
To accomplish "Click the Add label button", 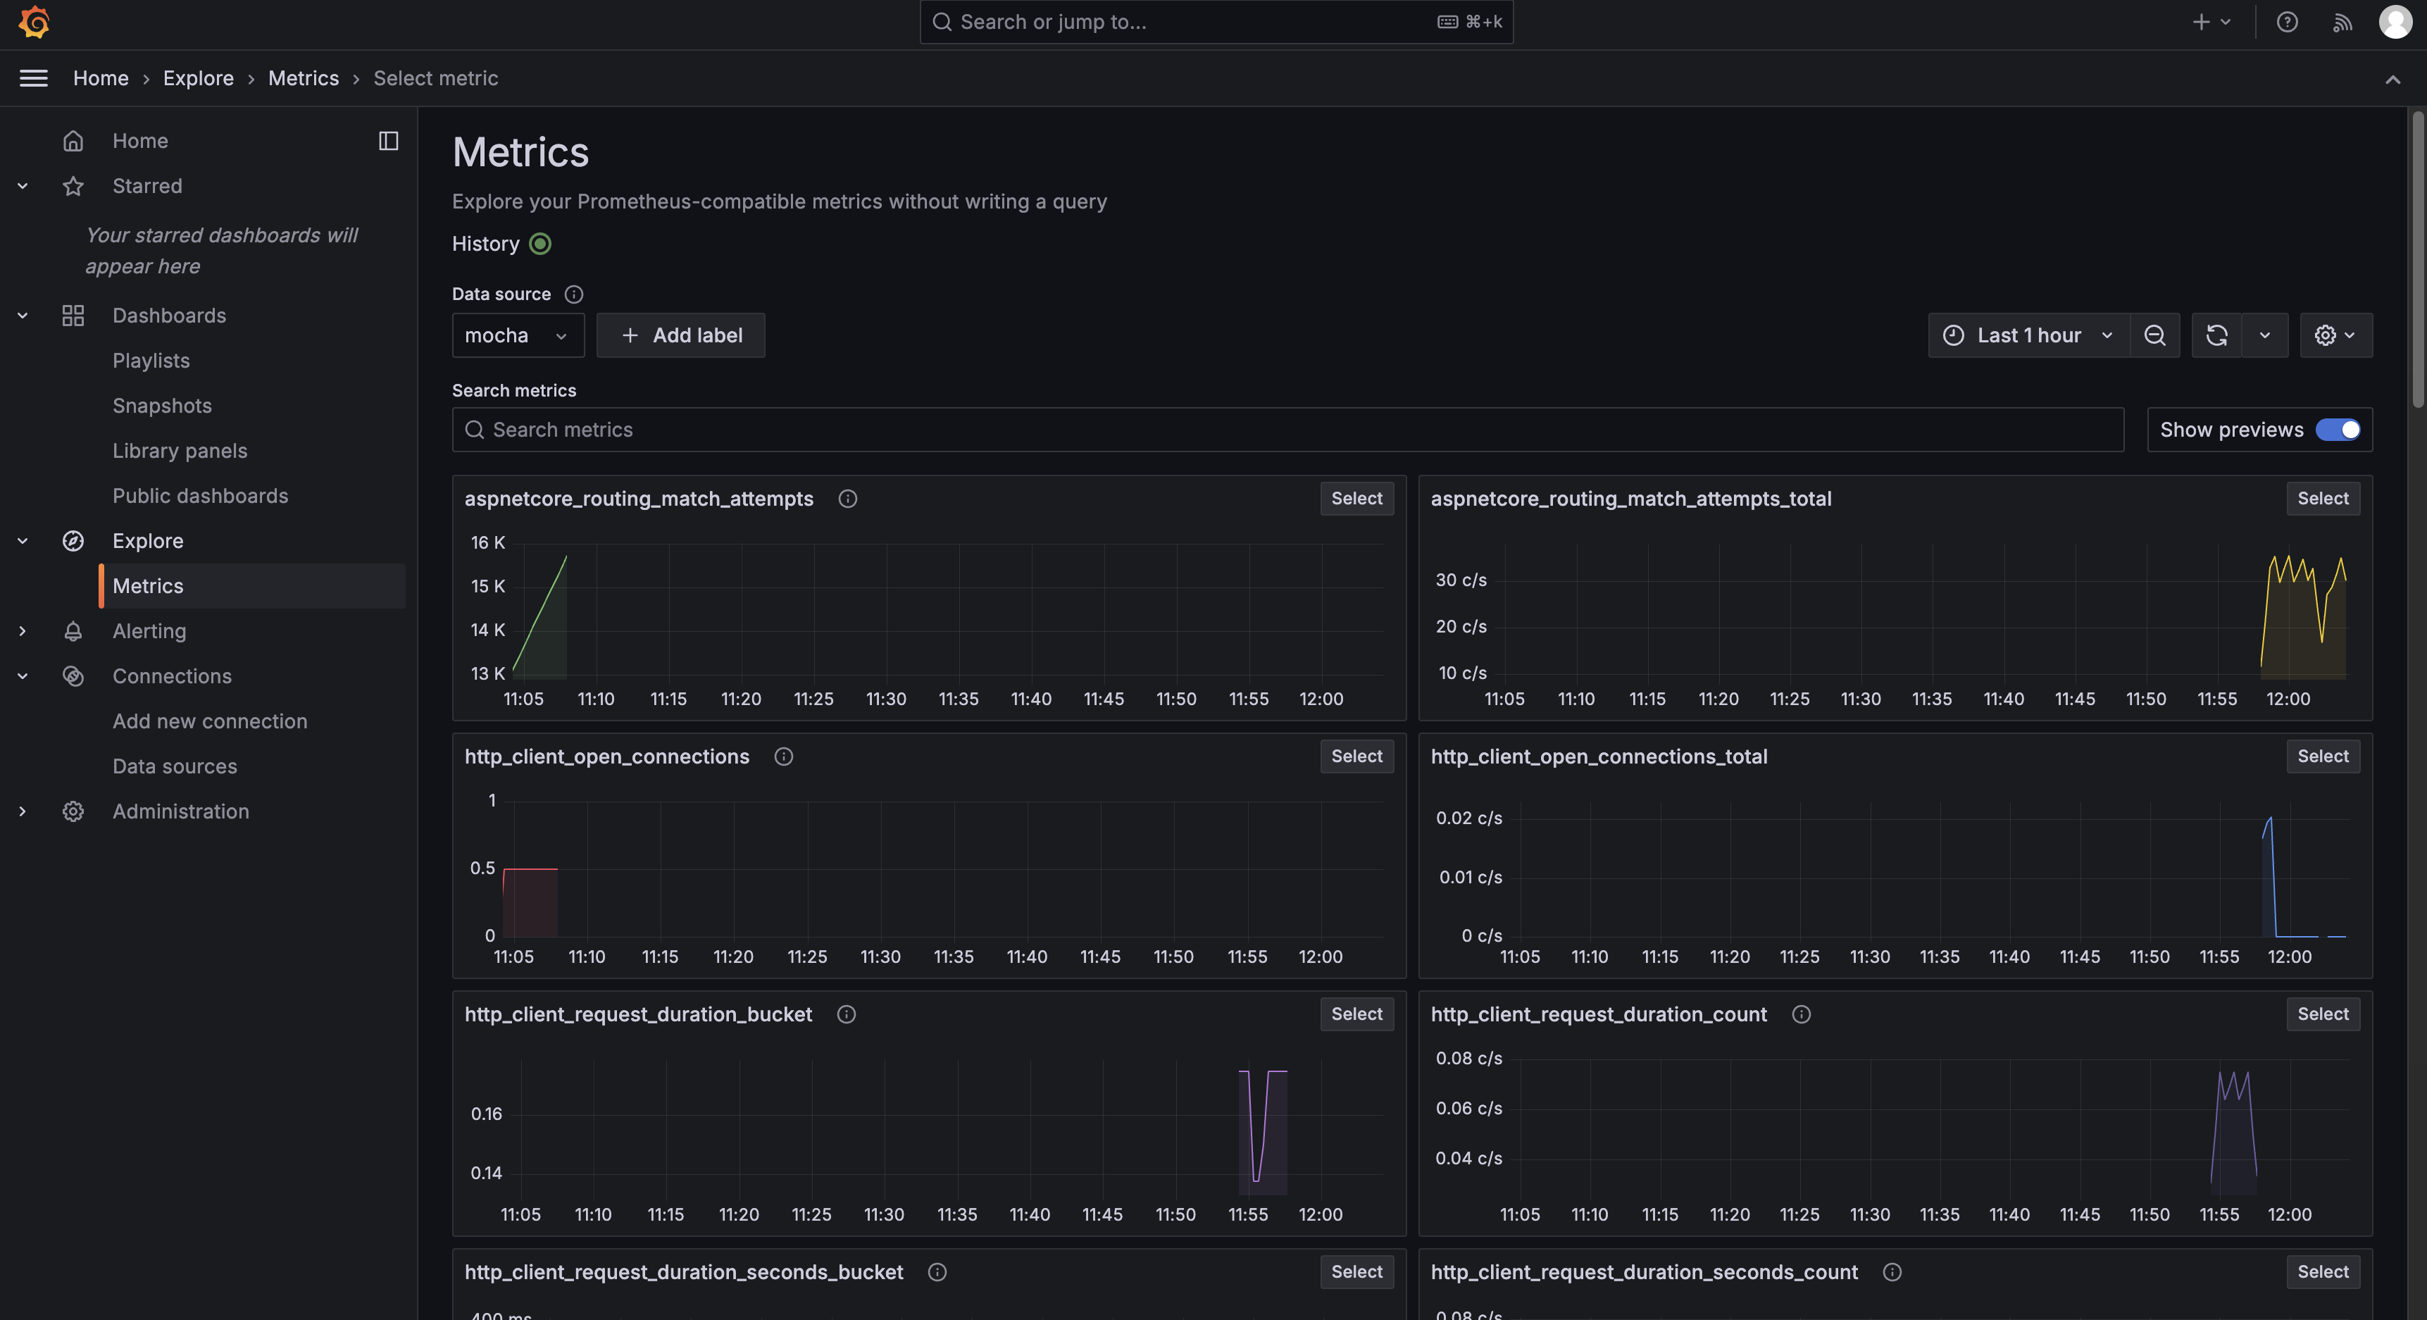I will click(680, 335).
